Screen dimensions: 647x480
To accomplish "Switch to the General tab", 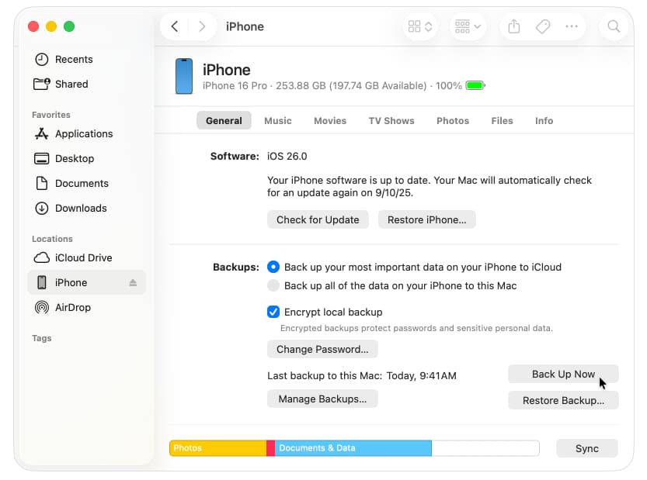I will coord(224,121).
